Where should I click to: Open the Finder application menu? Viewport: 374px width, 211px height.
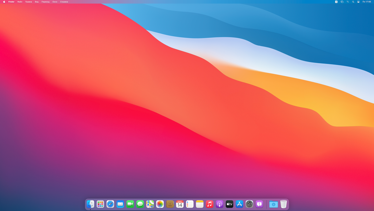(11, 2)
